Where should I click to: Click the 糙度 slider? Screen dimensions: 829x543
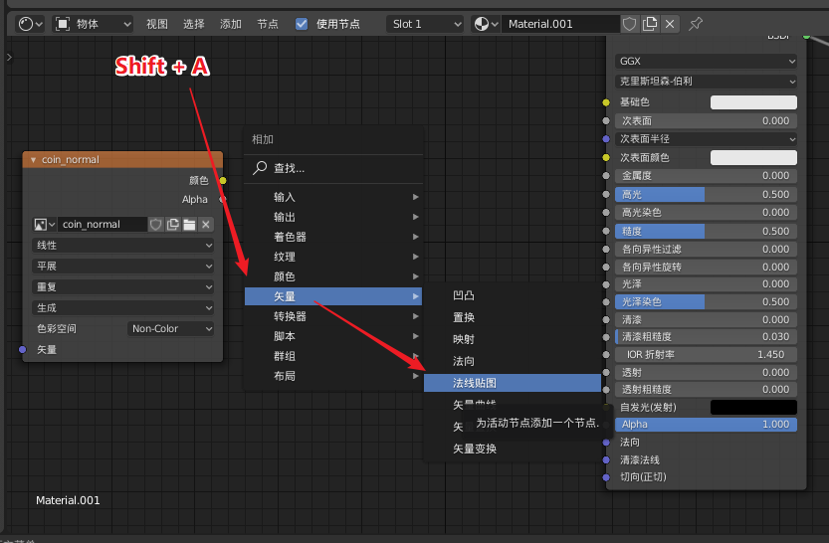[x=706, y=231]
